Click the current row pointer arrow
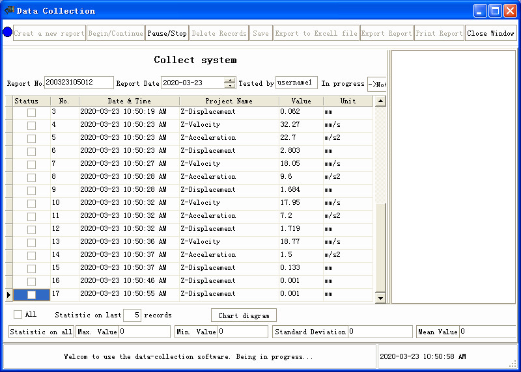521x372 pixels. pyautogui.click(x=8, y=295)
